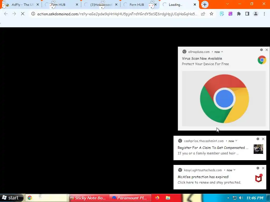Open Paramount Pl... taskbar item
The image size is (270, 202).
tap(130, 198)
